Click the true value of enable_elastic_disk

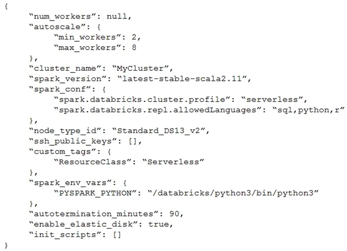click(158, 224)
